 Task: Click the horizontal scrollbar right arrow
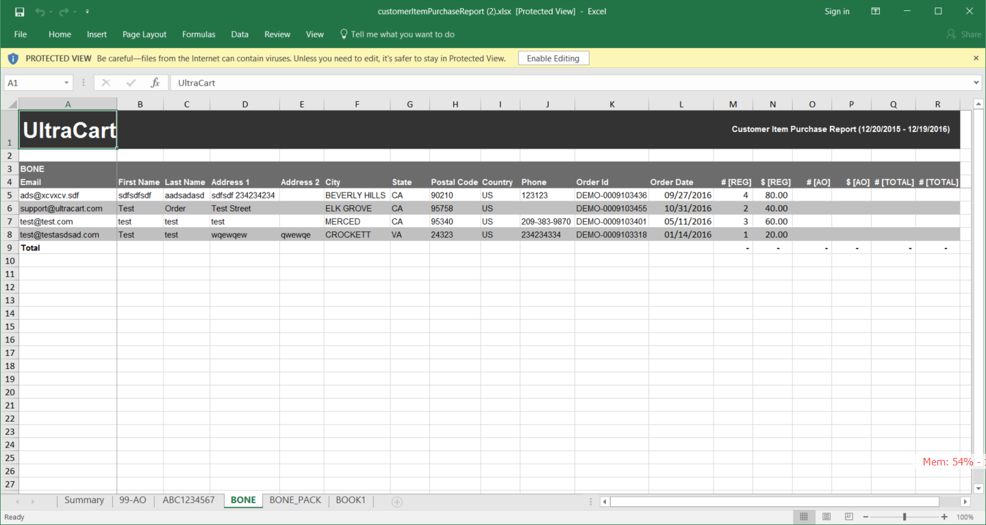coord(965,502)
